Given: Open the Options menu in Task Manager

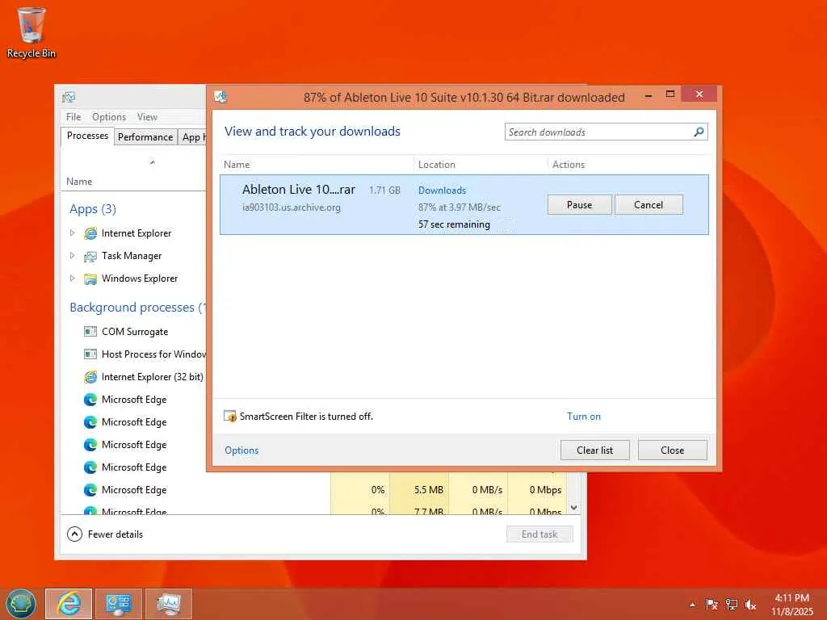Looking at the screenshot, I should [109, 117].
